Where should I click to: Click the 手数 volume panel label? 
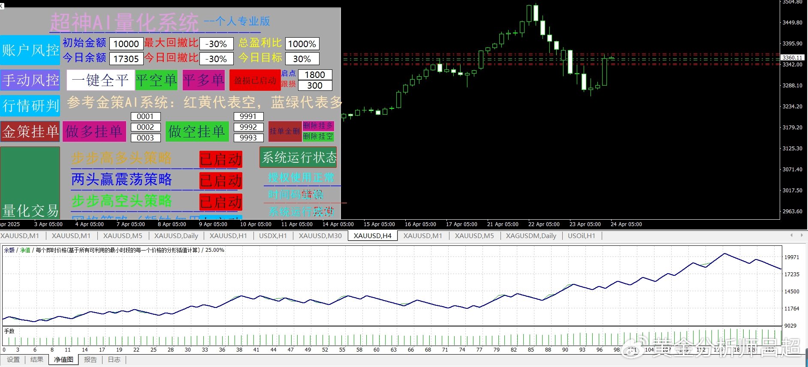tap(9, 331)
